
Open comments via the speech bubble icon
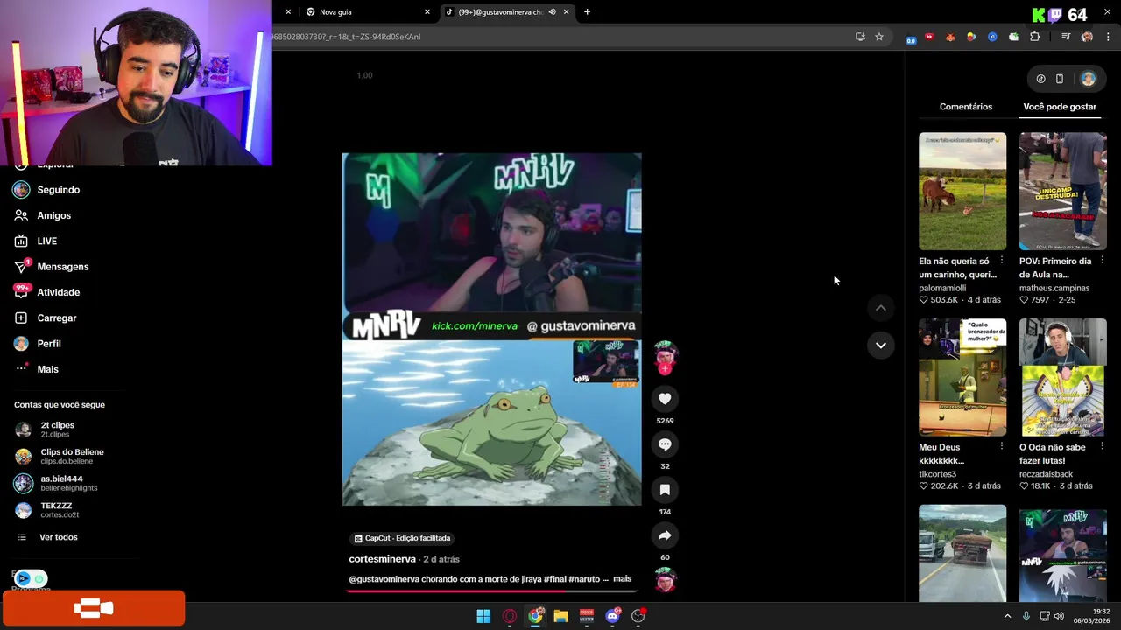pyautogui.click(x=665, y=444)
